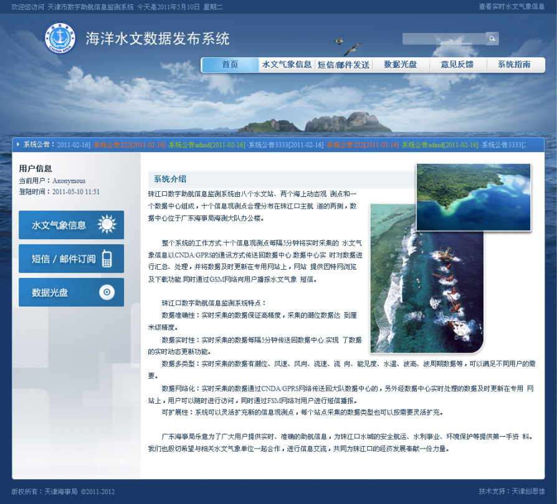Click the mobile phone icon on 短信/邮件订阅
Image resolution: width=557 pixels, height=504 pixels.
[x=107, y=259]
